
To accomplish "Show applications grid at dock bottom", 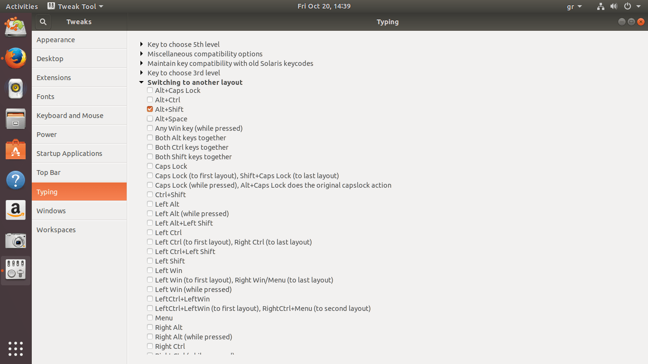I will click(x=16, y=348).
